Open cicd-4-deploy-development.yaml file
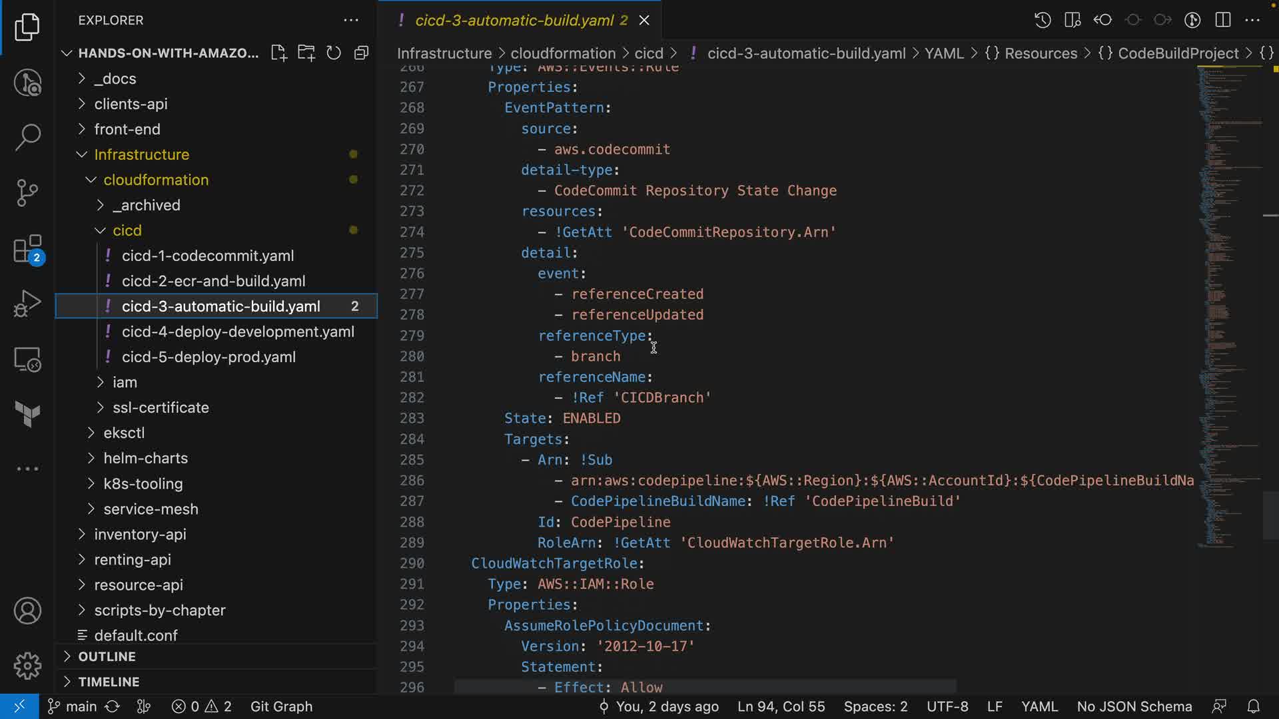The width and height of the screenshot is (1279, 719). point(238,332)
